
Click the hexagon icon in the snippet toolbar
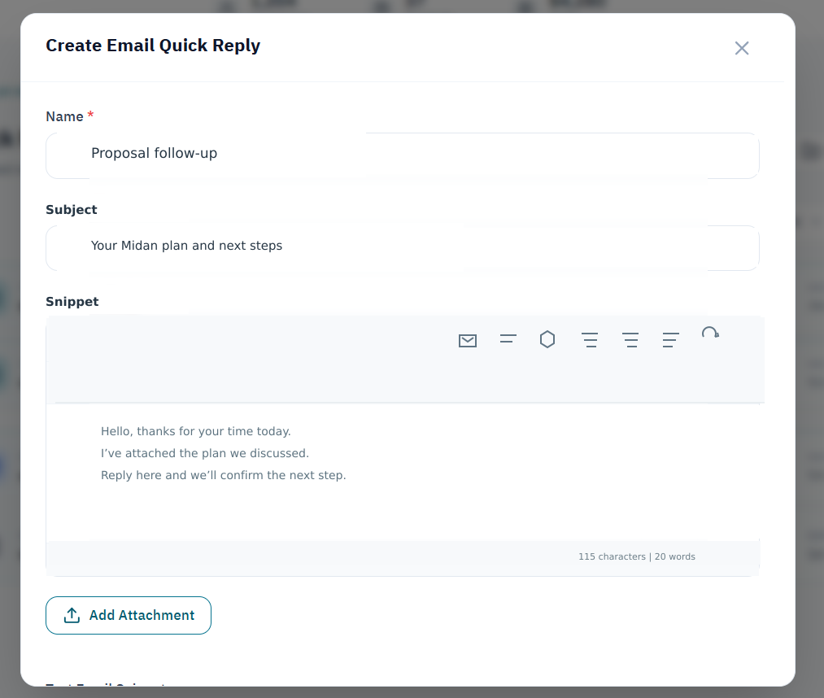tap(547, 339)
